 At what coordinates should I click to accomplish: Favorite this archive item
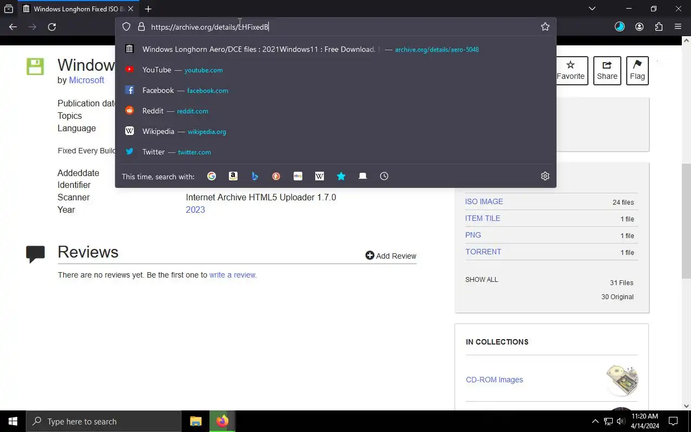tap(570, 71)
